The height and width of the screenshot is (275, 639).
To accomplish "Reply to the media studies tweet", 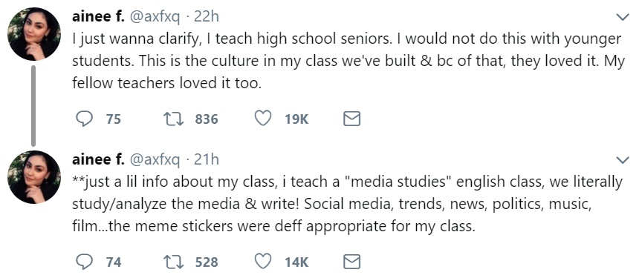I will coord(85,262).
